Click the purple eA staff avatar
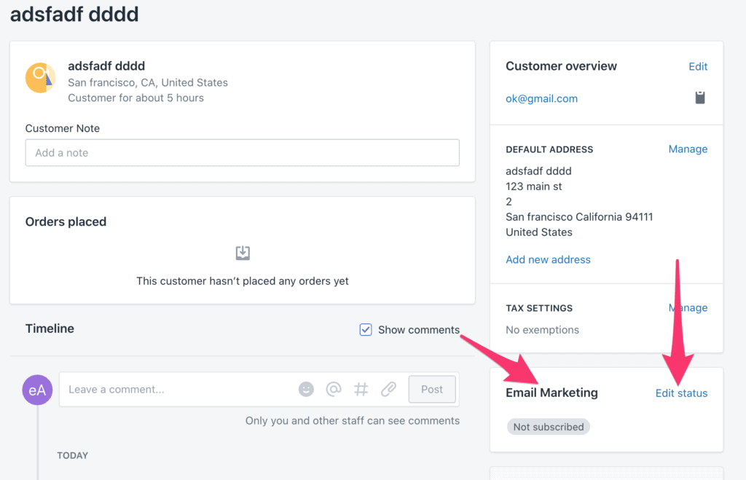The height and width of the screenshot is (480, 746). pos(38,390)
